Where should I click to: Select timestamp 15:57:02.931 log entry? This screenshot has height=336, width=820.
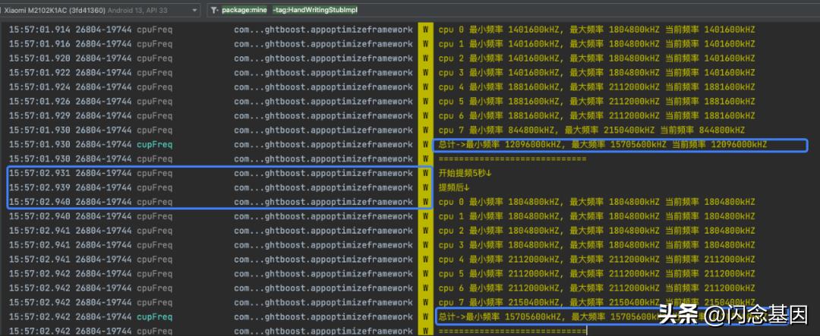point(39,173)
